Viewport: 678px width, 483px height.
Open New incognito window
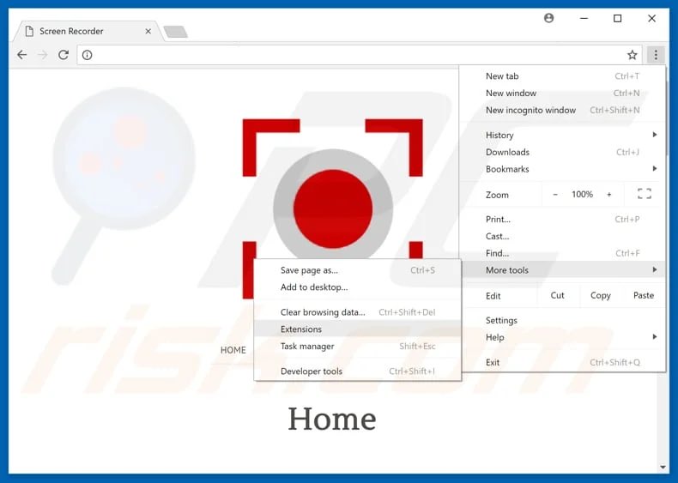(x=562, y=110)
